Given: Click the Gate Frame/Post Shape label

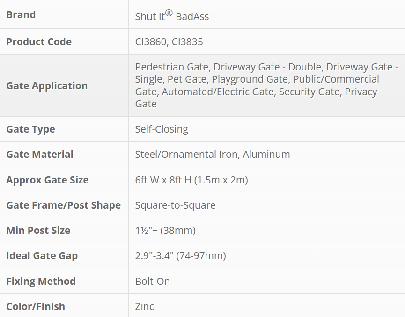Looking at the screenshot, I should pyautogui.click(x=63, y=205).
